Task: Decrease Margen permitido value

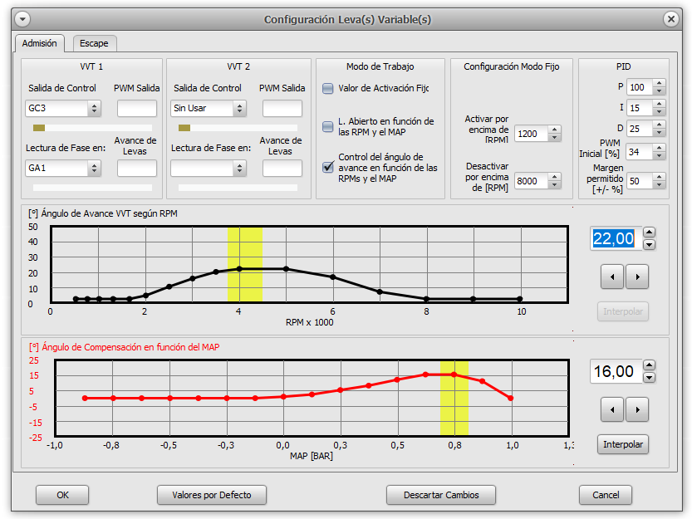Action: pos(660,185)
